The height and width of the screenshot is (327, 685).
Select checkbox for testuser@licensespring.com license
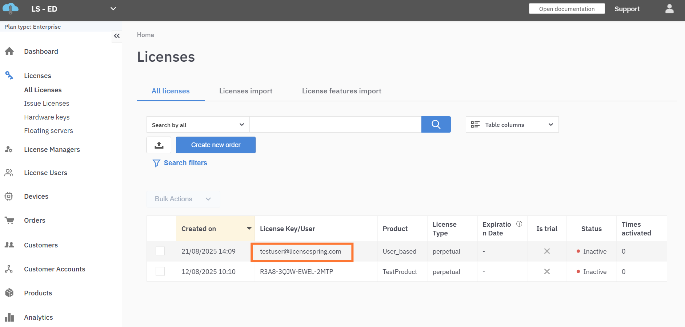click(160, 251)
